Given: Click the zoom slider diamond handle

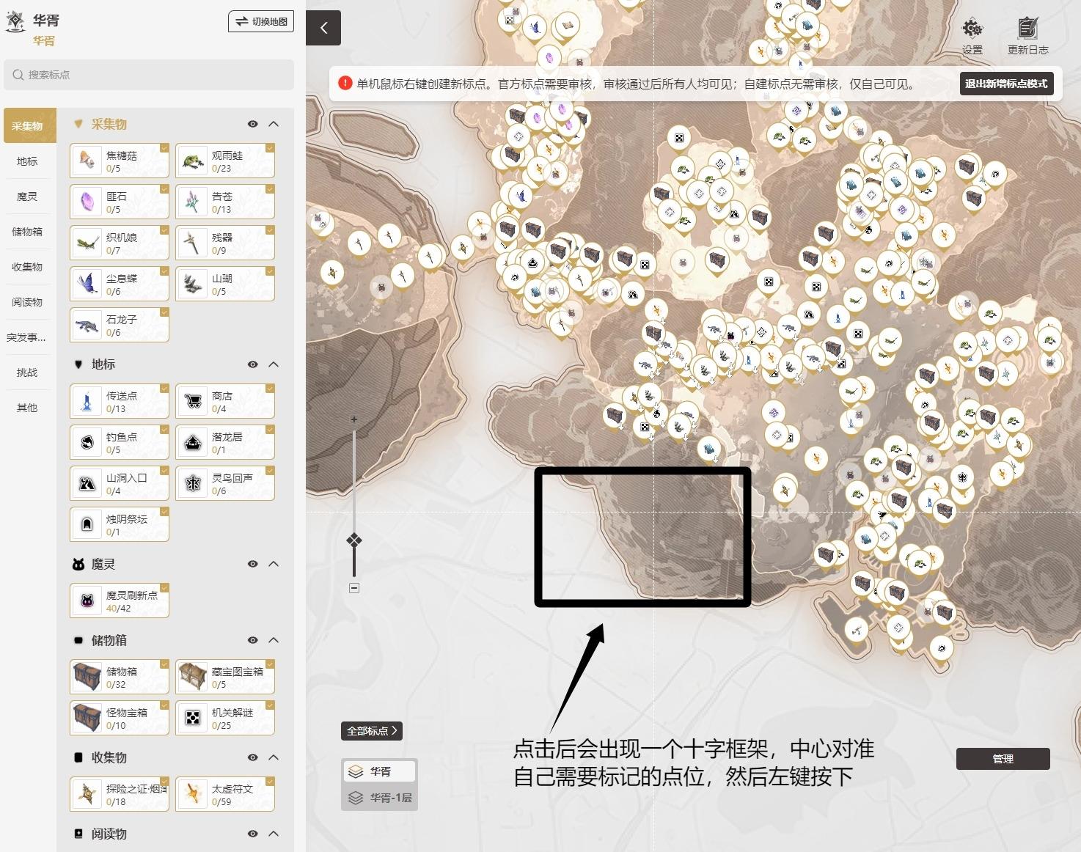Looking at the screenshot, I should pyautogui.click(x=354, y=540).
